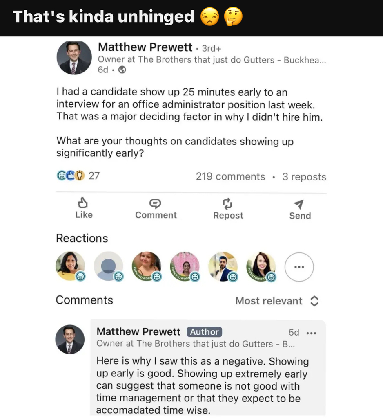Open Matthew Prewett's name in the comment

[138, 331]
